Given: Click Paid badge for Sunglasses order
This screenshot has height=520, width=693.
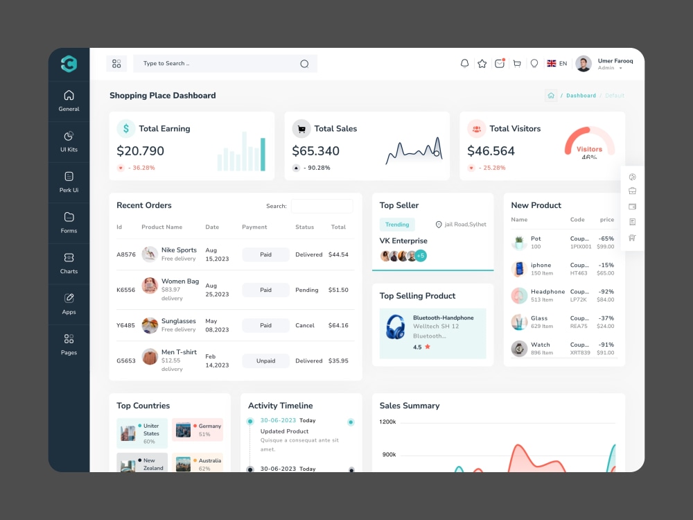Looking at the screenshot, I should (x=265, y=325).
